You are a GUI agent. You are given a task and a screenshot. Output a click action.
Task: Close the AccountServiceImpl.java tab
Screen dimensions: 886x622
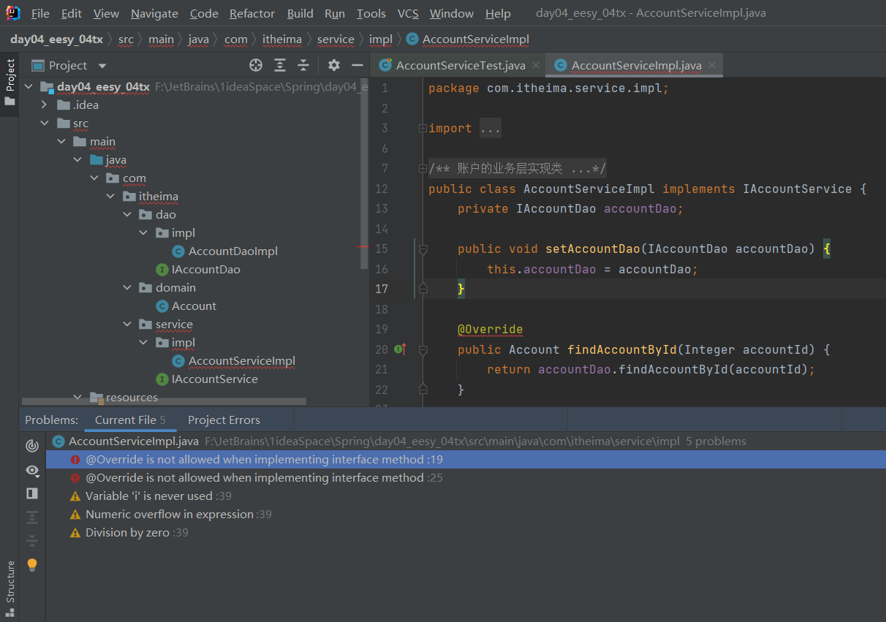tap(712, 65)
